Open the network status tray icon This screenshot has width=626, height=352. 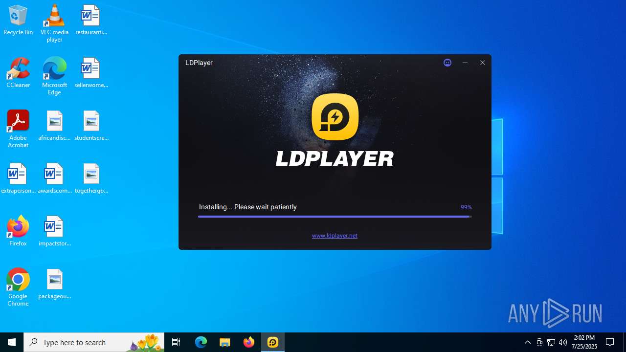point(551,342)
